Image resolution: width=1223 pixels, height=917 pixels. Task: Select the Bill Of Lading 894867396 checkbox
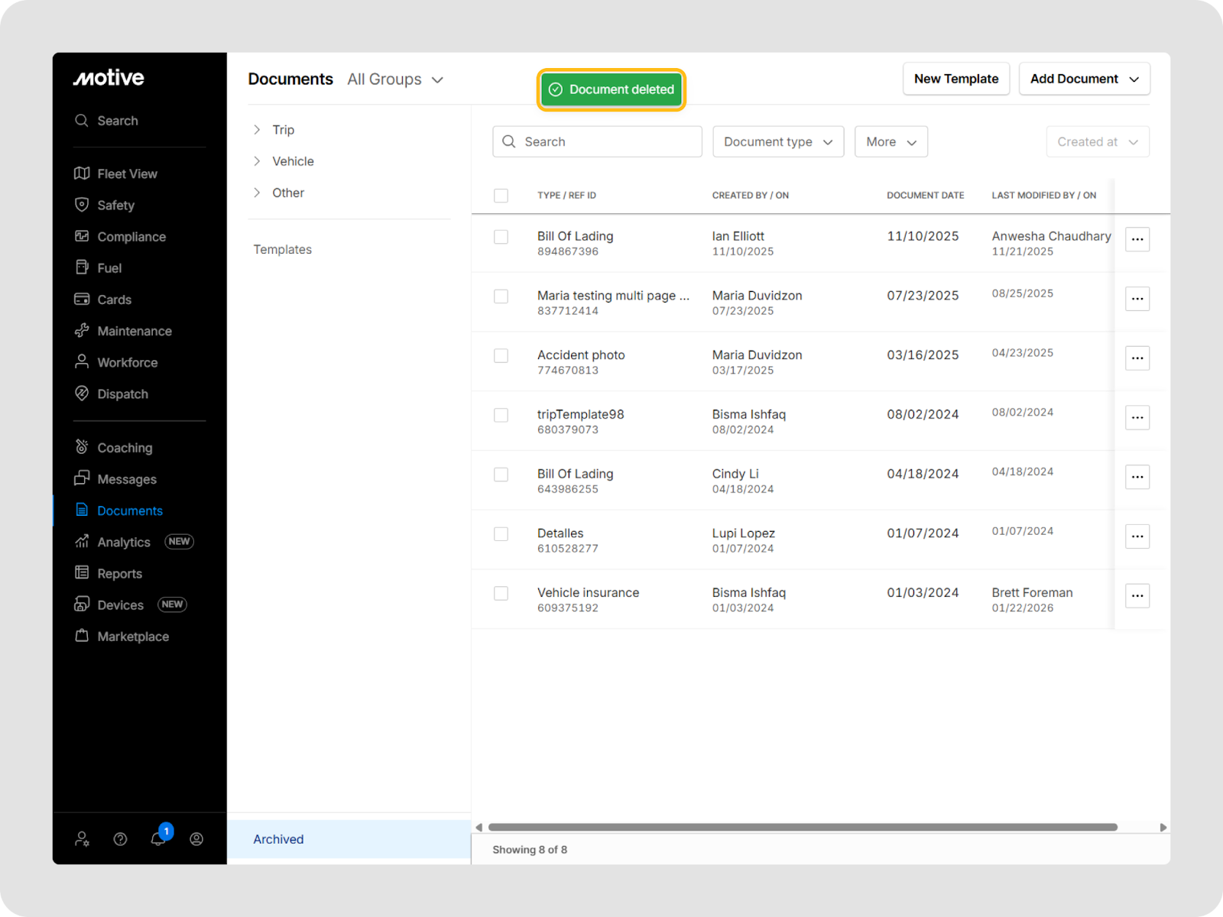(501, 237)
